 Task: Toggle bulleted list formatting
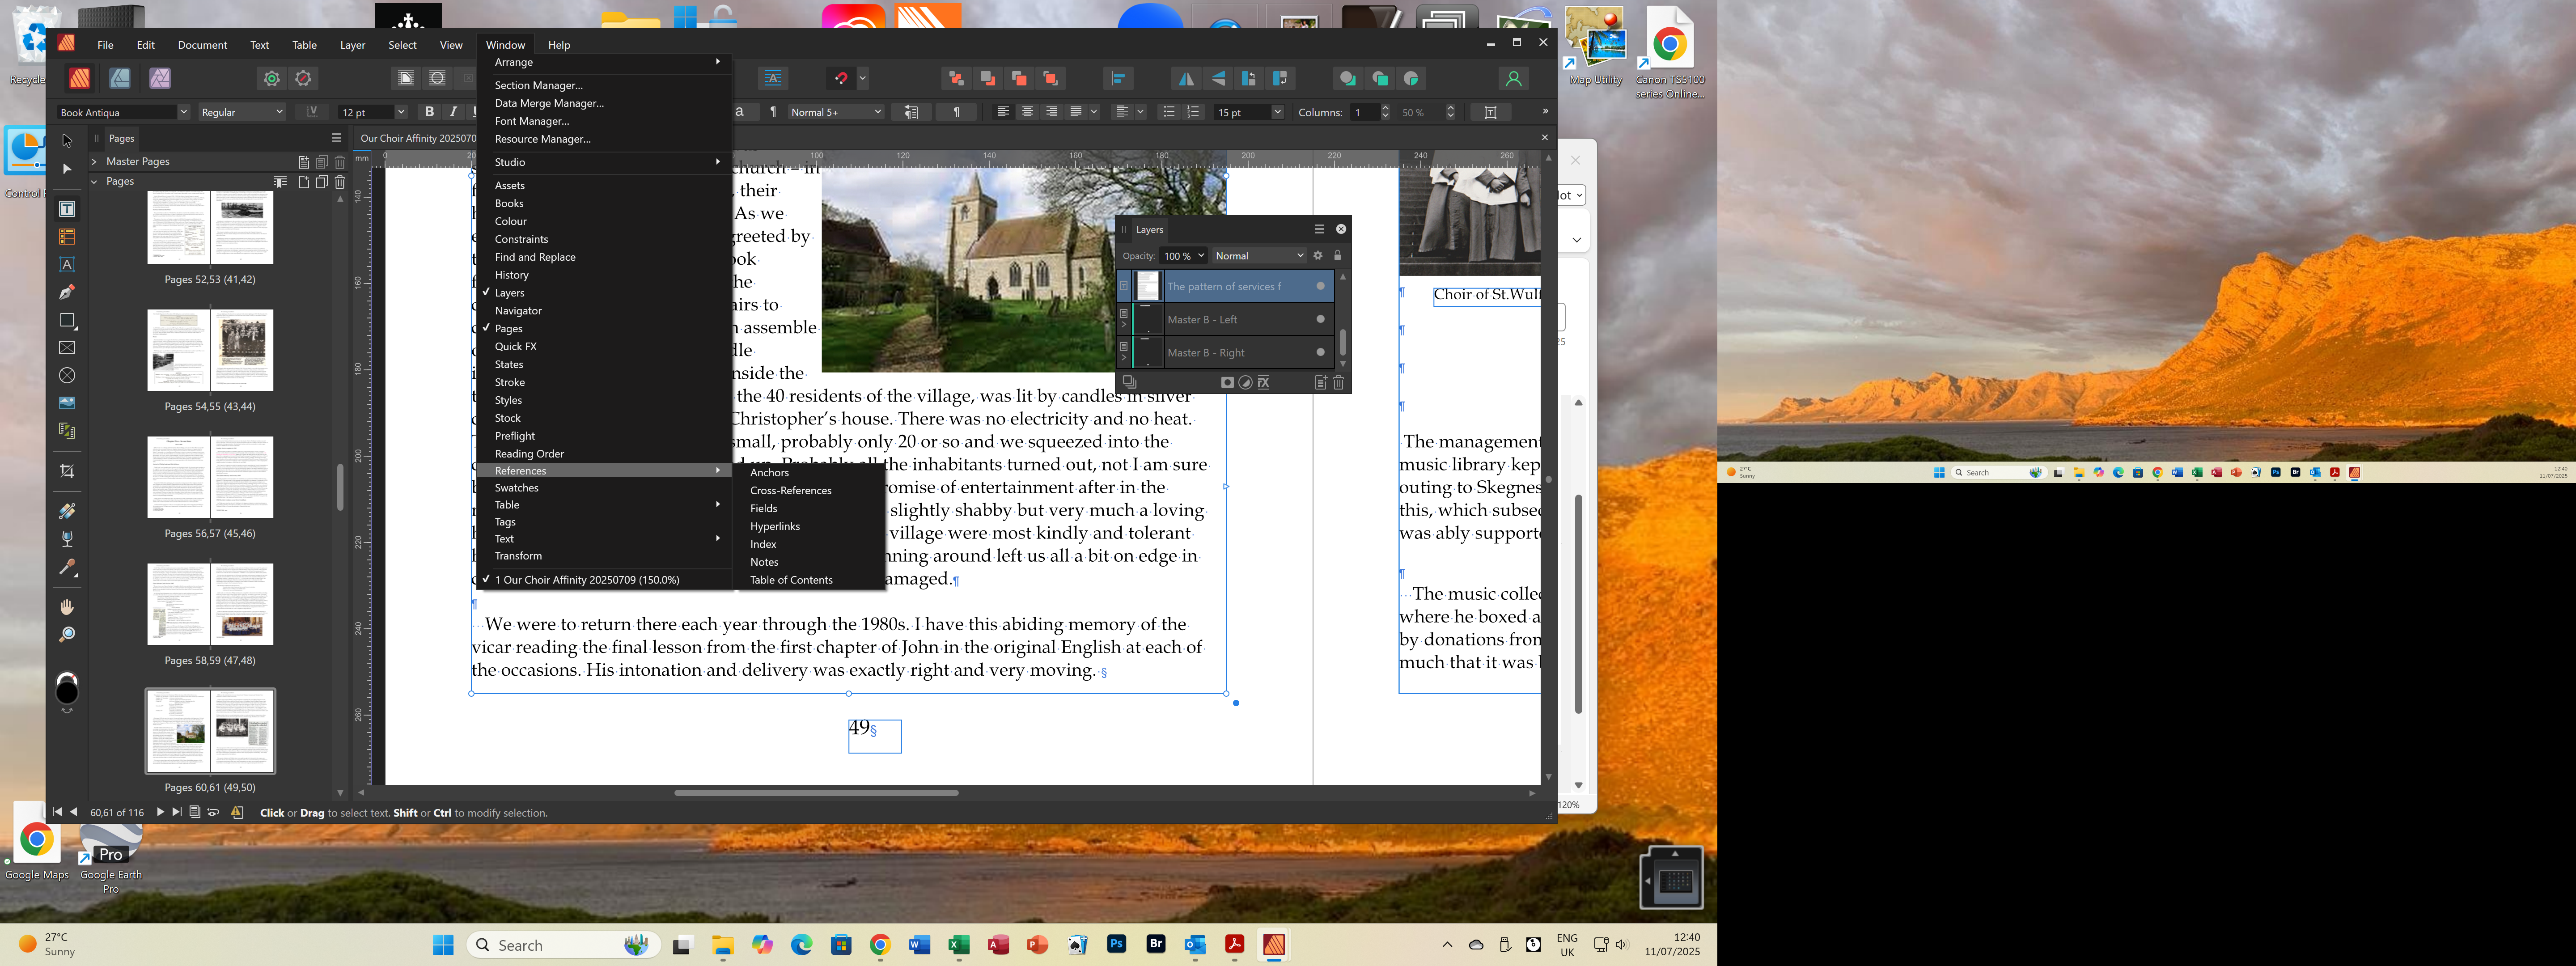1168,112
